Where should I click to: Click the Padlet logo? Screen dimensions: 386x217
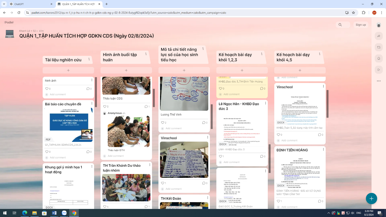[9, 22]
